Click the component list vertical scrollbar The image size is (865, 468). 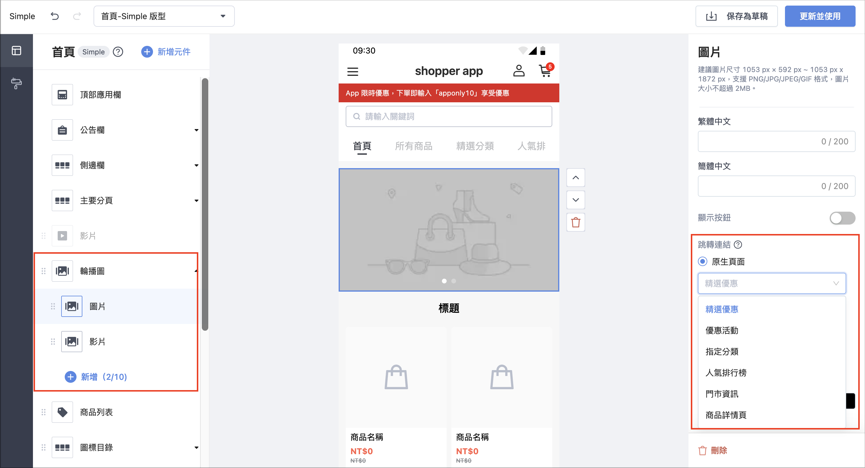click(205, 204)
